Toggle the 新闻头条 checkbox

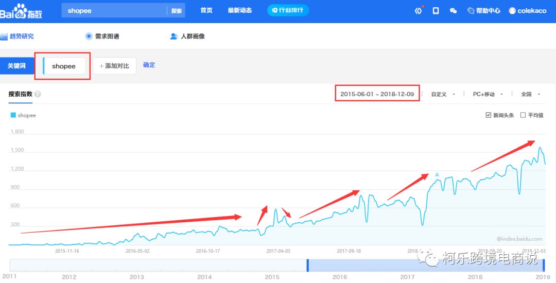(488, 115)
